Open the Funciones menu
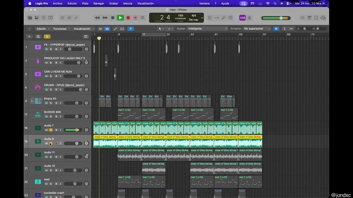The image size is (353, 198). coord(62,29)
